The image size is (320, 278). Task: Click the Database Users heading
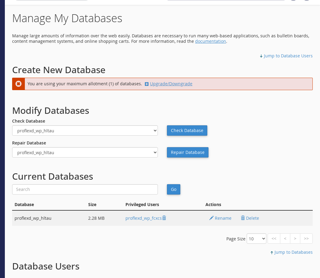click(46, 266)
